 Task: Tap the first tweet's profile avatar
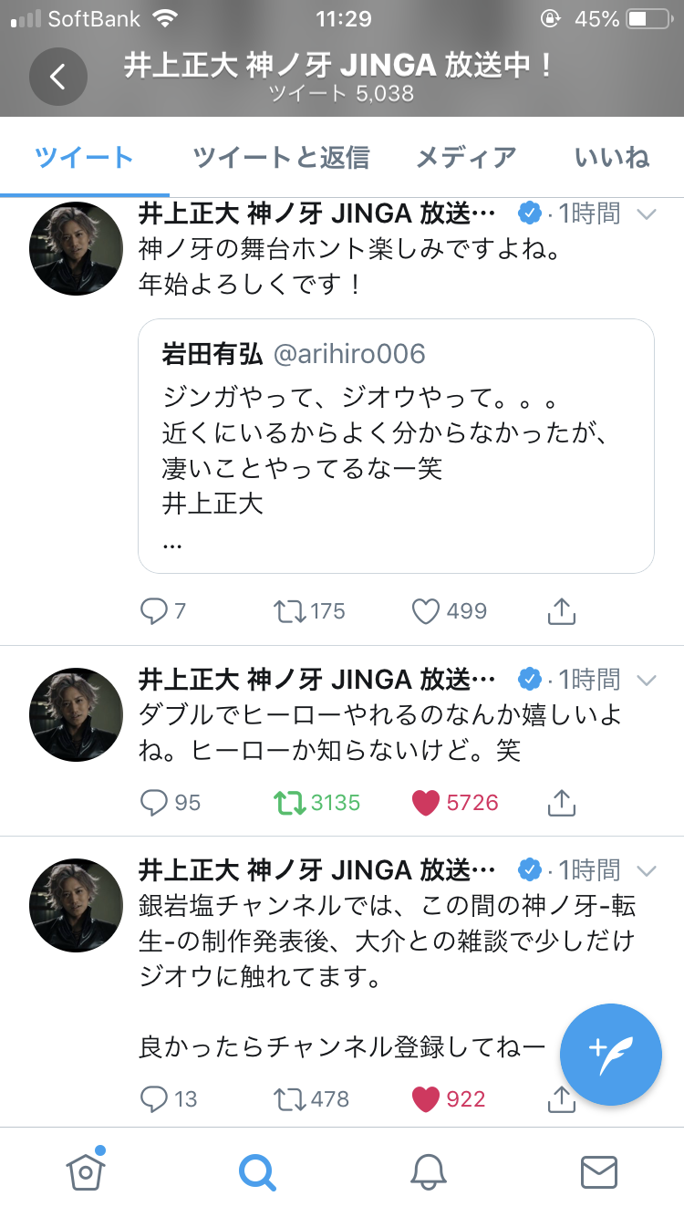coord(76,248)
